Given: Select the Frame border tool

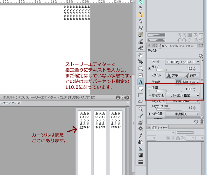Looking at the screenshot, I should tap(140, 75).
